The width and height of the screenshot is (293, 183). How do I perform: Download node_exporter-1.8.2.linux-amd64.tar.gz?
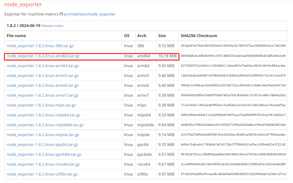43,56
